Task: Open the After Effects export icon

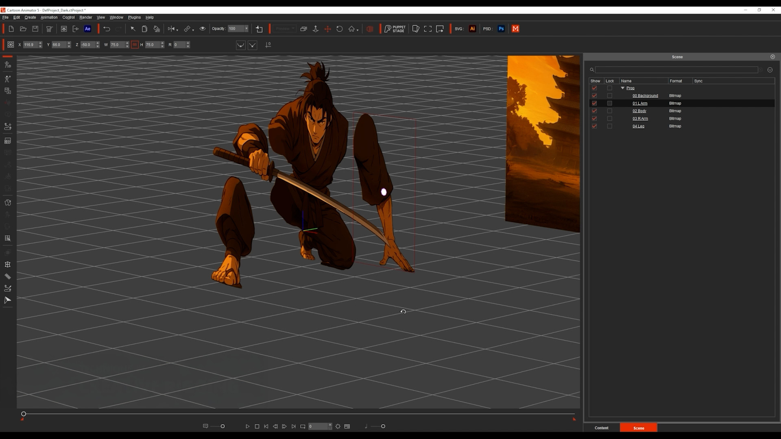Action: 87,29
